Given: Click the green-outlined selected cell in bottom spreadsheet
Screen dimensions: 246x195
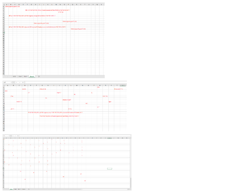Looking at the screenshot, I should click(x=109, y=169).
